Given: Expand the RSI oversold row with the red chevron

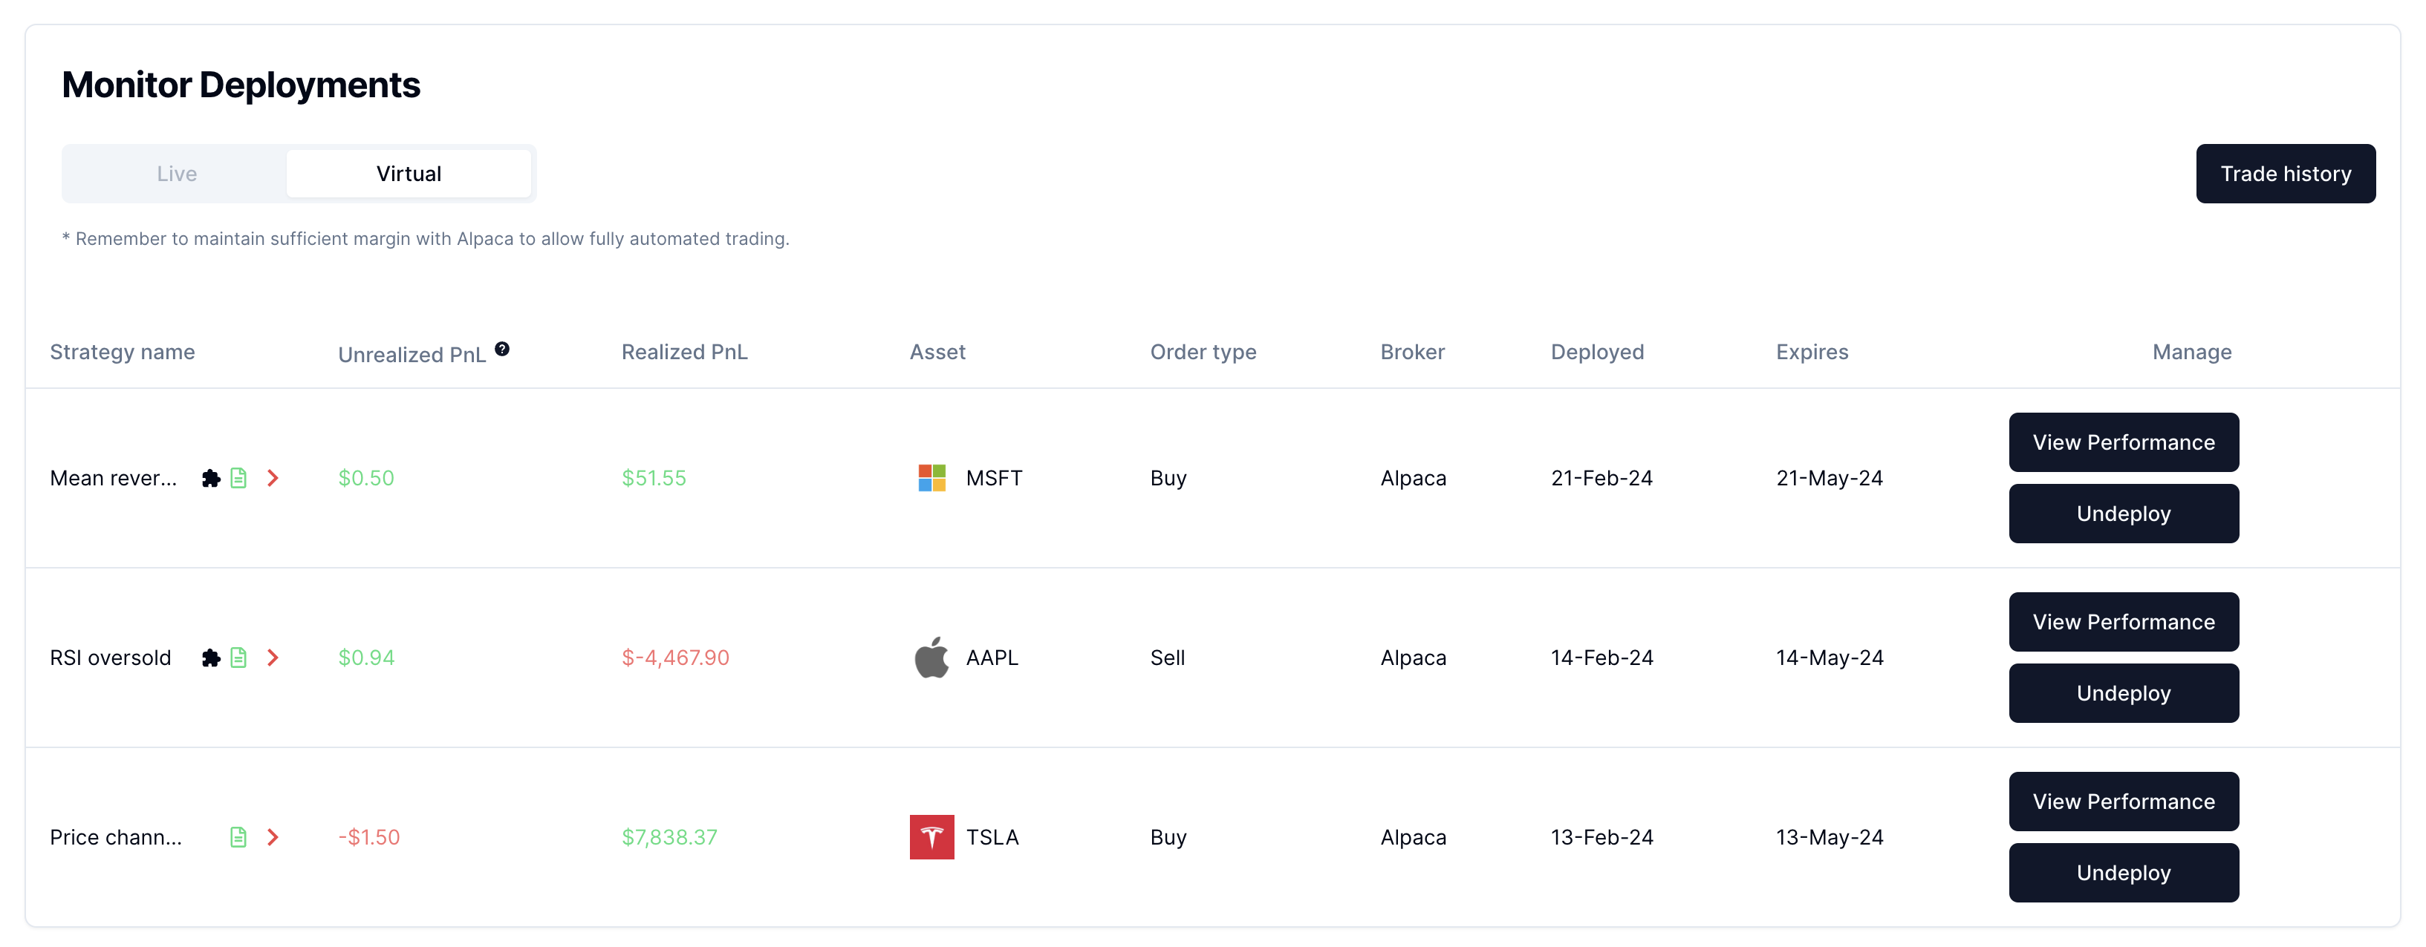Looking at the screenshot, I should [273, 658].
